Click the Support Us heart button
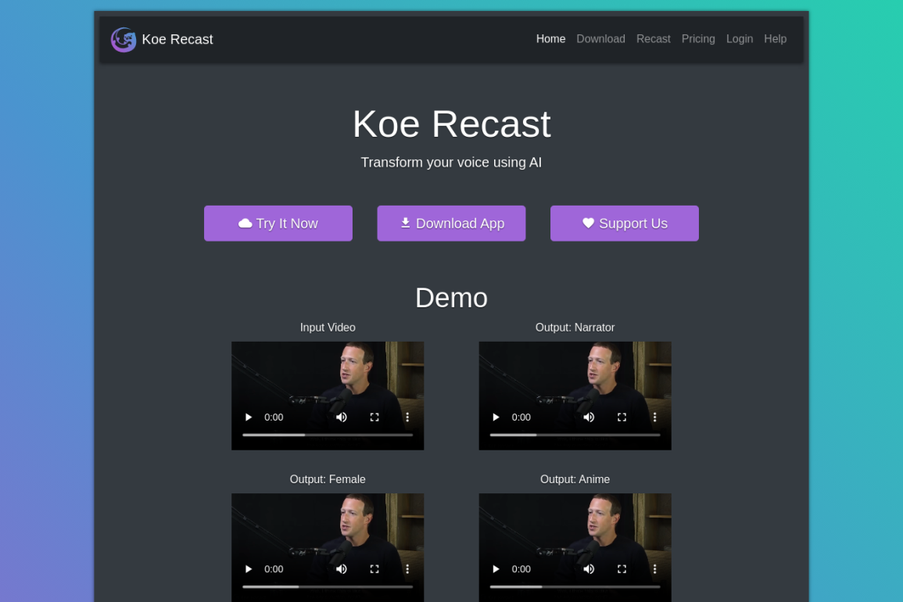Screen dimensions: 903x602 [625, 224]
